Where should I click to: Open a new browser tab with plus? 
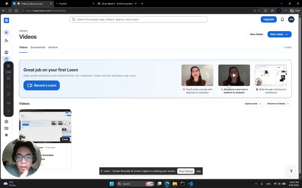tap(142, 4)
